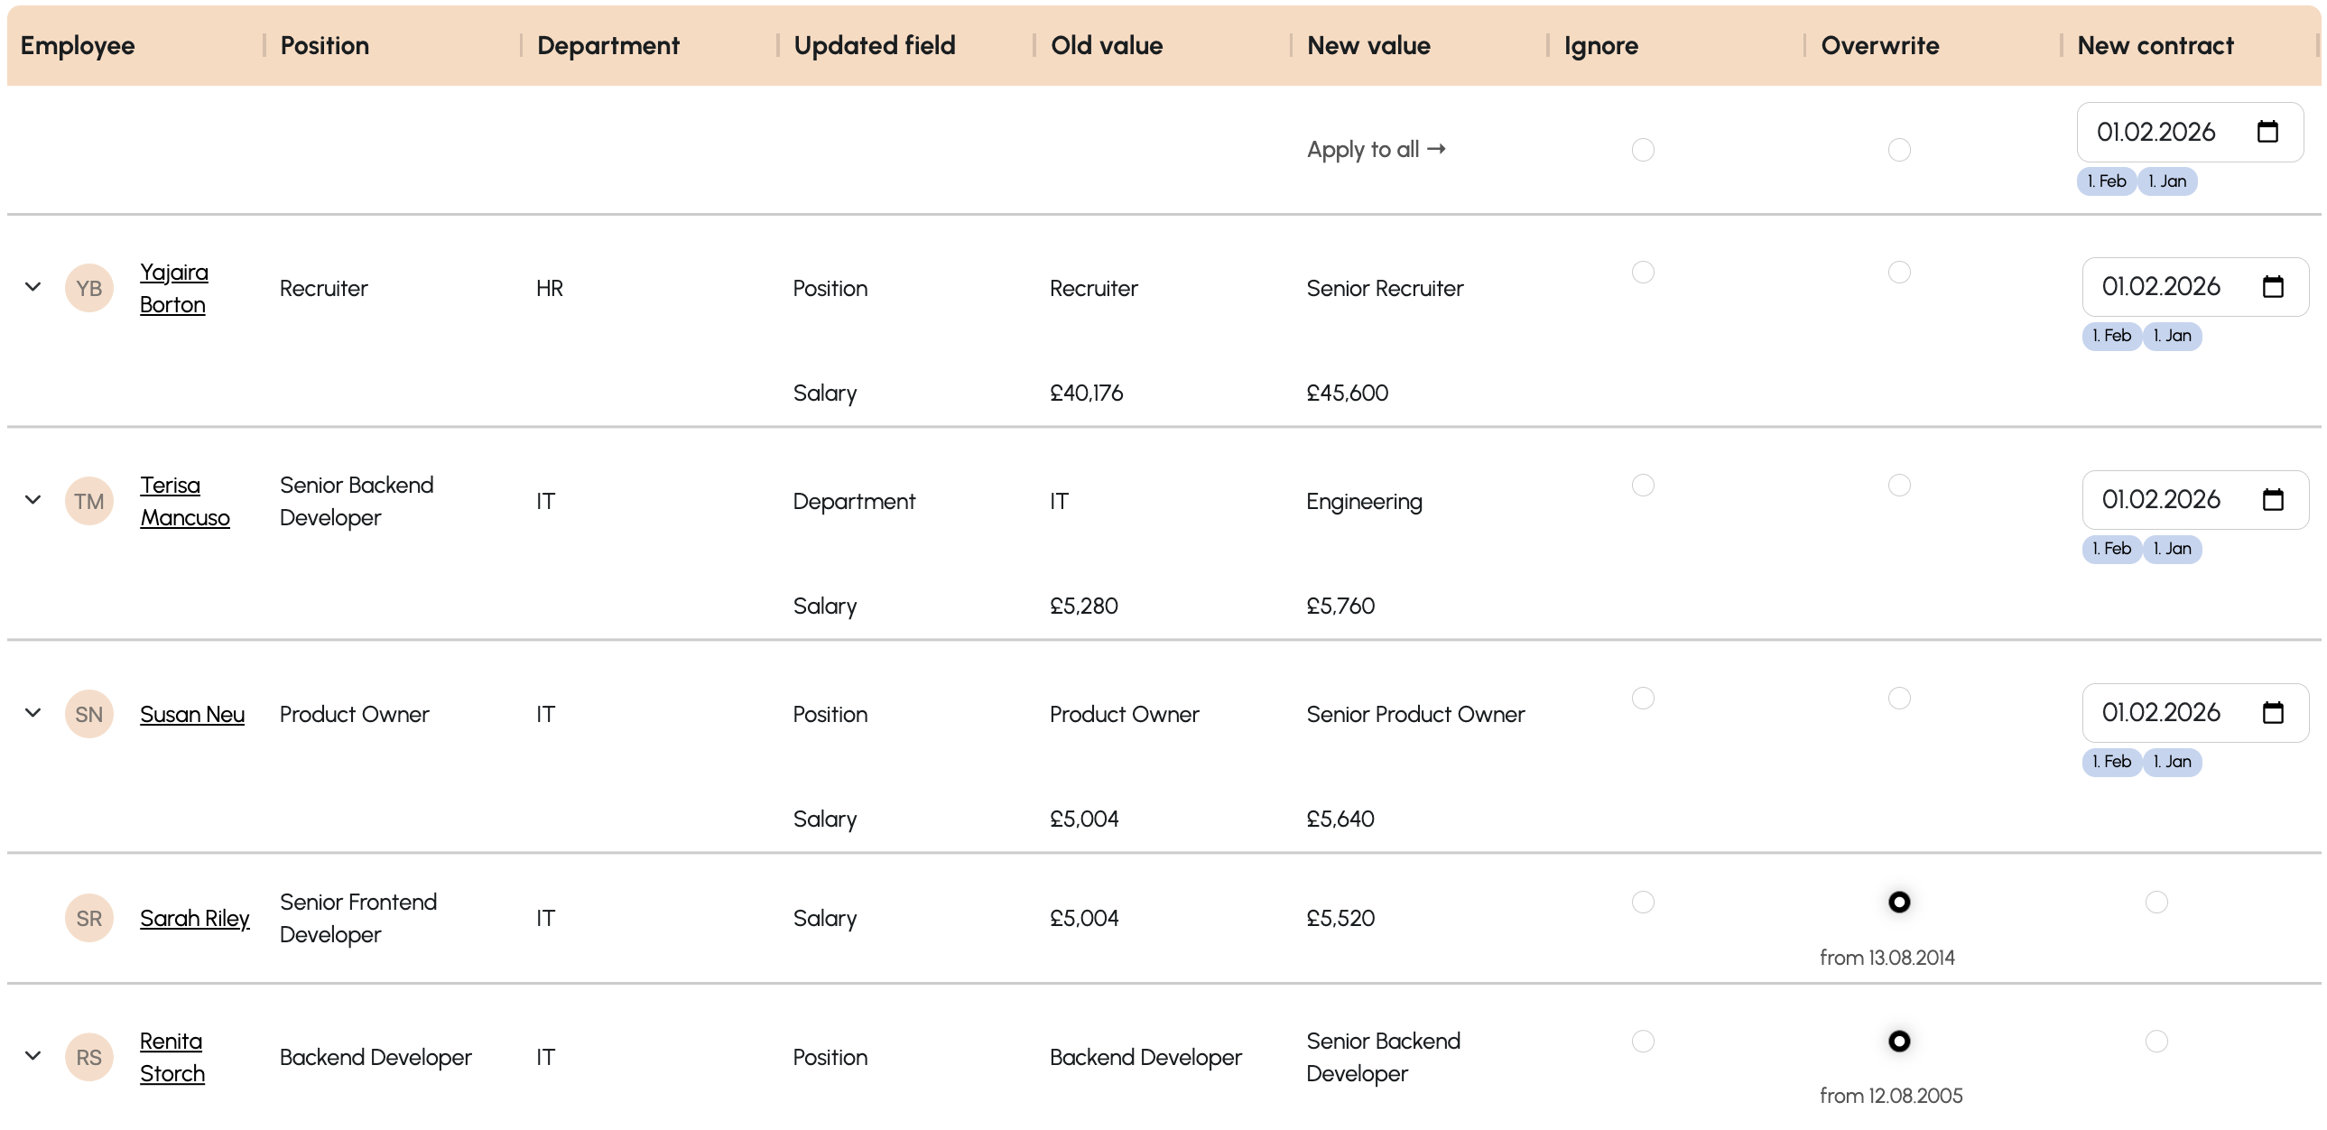Viewport: 2327px width, 1130px height.
Task: Select Overwrite radio in Apply to all row
Action: tap(1900, 150)
